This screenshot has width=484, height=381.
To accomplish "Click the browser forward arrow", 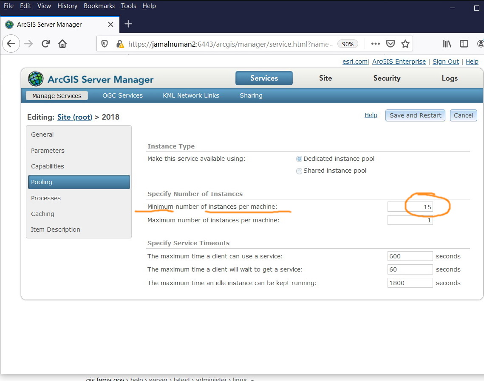I will pos(28,44).
